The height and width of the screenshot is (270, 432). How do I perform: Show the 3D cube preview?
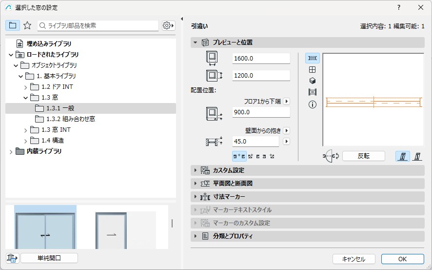[x=313, y=81]
